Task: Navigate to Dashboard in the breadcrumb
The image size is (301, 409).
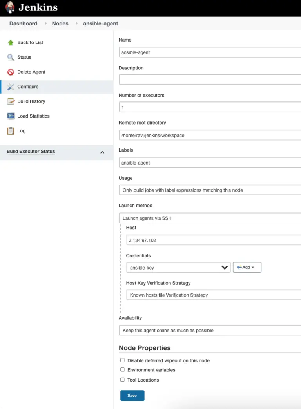Action: (23, 23)
